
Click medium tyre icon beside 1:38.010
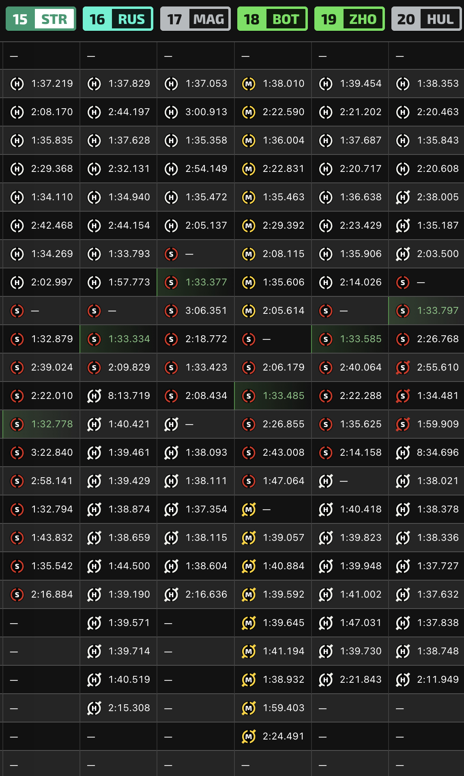coord(249,84)
